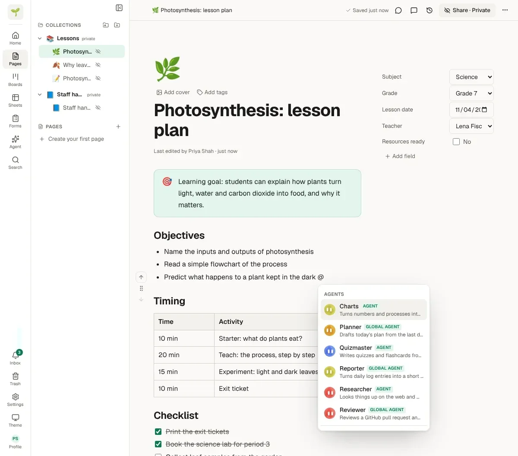Click the Read a simple flowchart bullet
The height and width of the screenshot is (456, 518).
pos(225,264)
